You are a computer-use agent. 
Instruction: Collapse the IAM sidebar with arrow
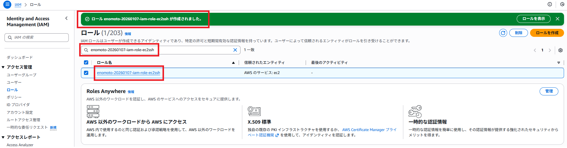point(66,18)
